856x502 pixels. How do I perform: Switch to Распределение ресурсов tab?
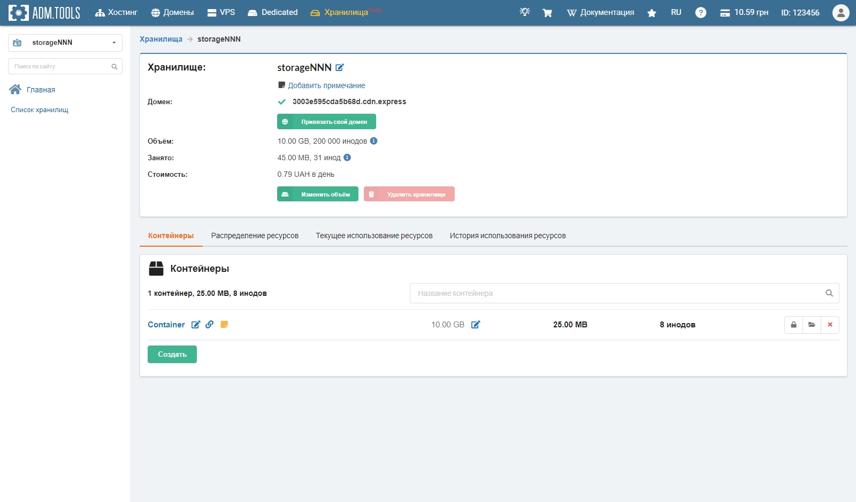pyautogui.click(x=255, y=236)
